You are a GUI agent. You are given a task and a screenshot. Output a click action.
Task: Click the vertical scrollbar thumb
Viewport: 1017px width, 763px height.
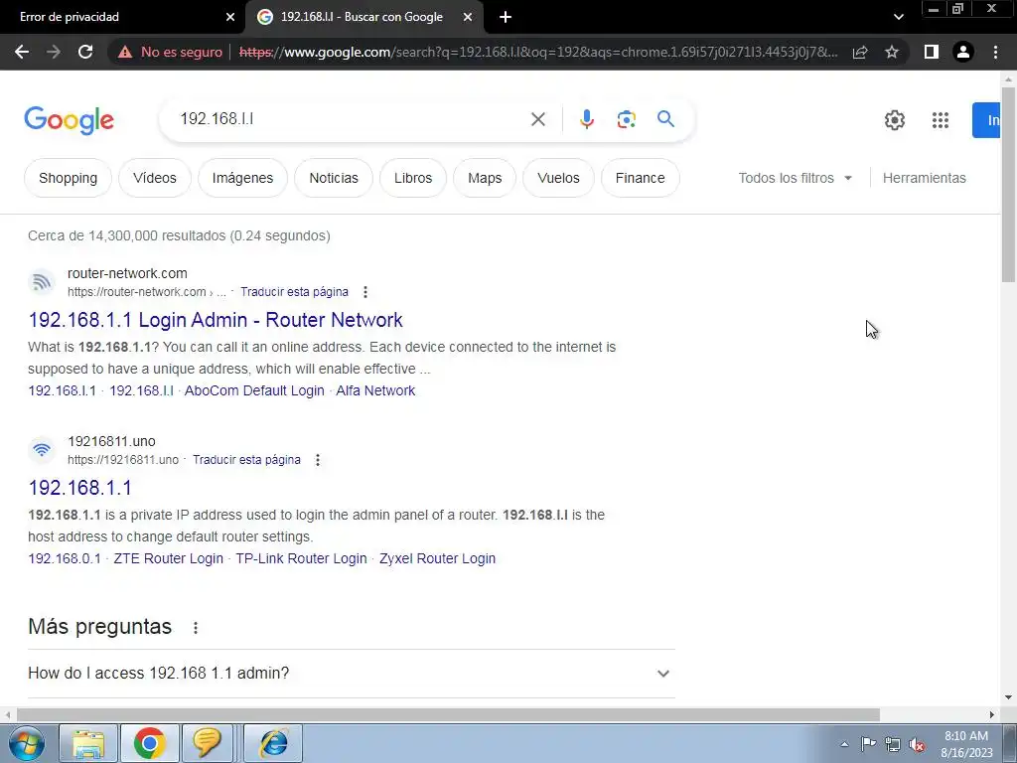1008,184
